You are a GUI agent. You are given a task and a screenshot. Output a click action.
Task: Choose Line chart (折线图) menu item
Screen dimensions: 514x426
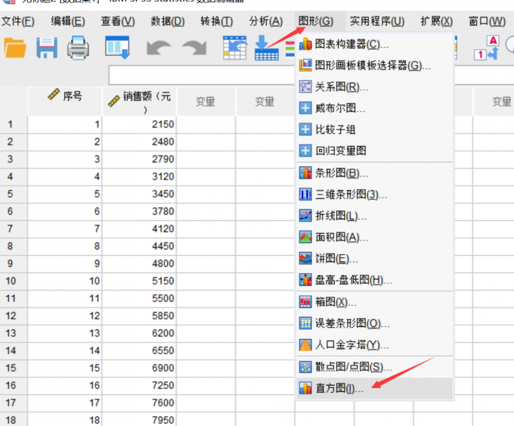tap(375, 216)
